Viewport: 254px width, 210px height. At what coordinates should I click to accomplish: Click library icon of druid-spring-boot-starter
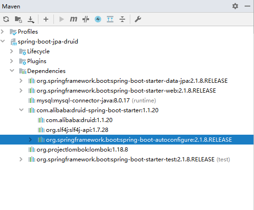pos(32,110)
